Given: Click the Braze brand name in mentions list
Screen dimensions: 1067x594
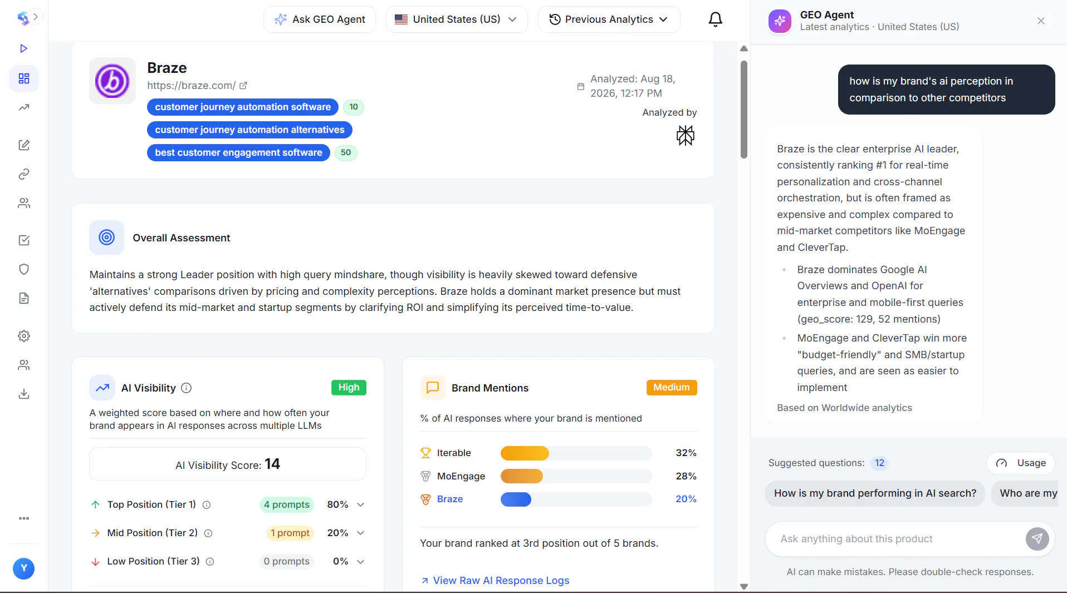Looking at the screenshot, I should point(450,499).
